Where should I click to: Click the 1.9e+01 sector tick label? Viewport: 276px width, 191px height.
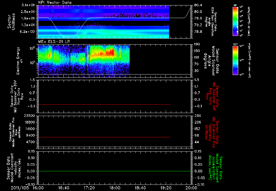click(x=28, y=18)
